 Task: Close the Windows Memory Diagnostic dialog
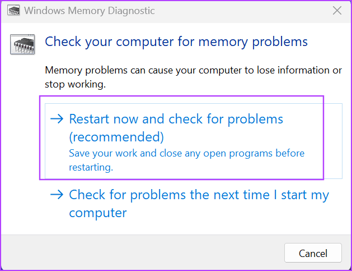click(337, 11)
